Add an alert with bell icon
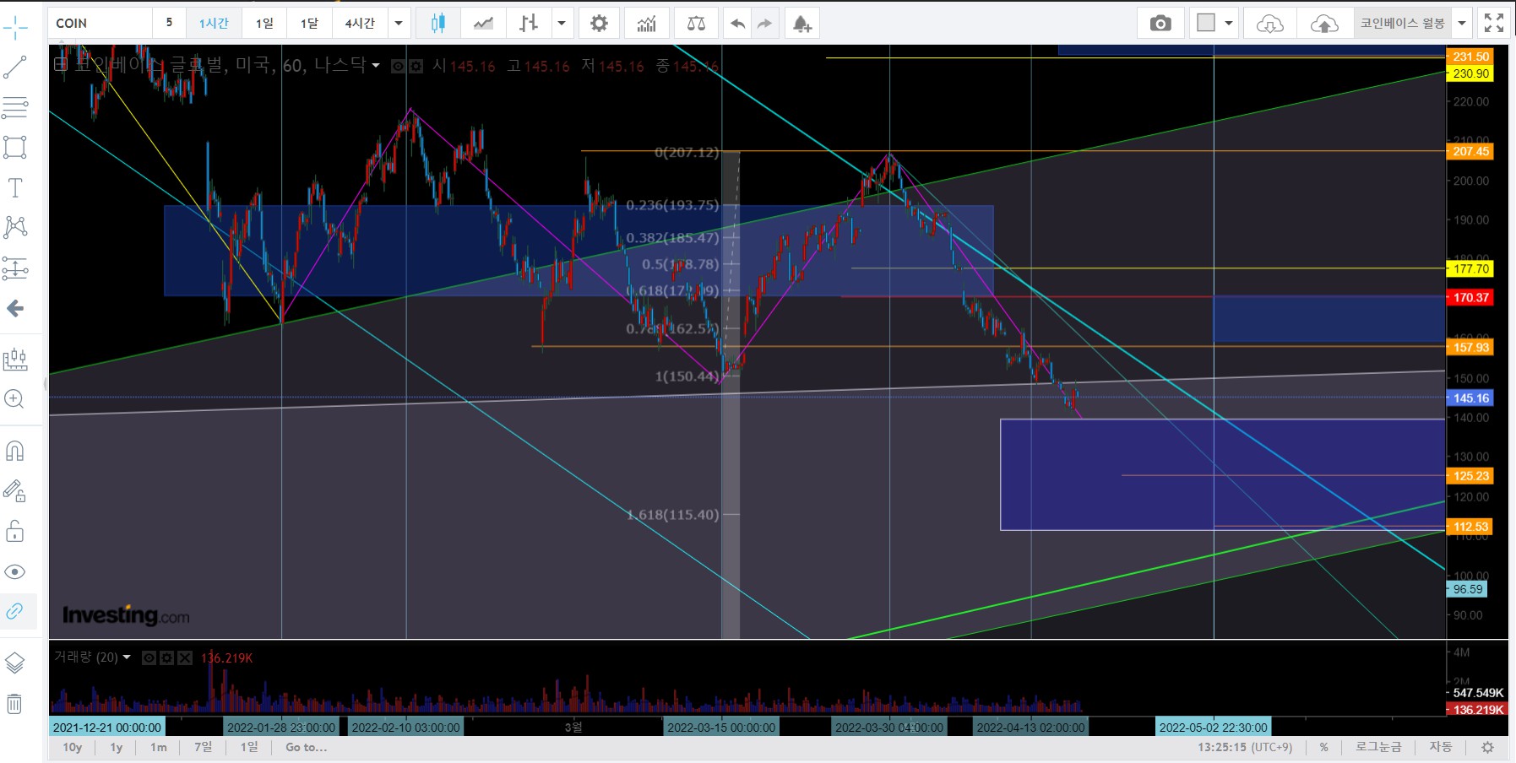1516x763 pixels. [x=801, y=24]
